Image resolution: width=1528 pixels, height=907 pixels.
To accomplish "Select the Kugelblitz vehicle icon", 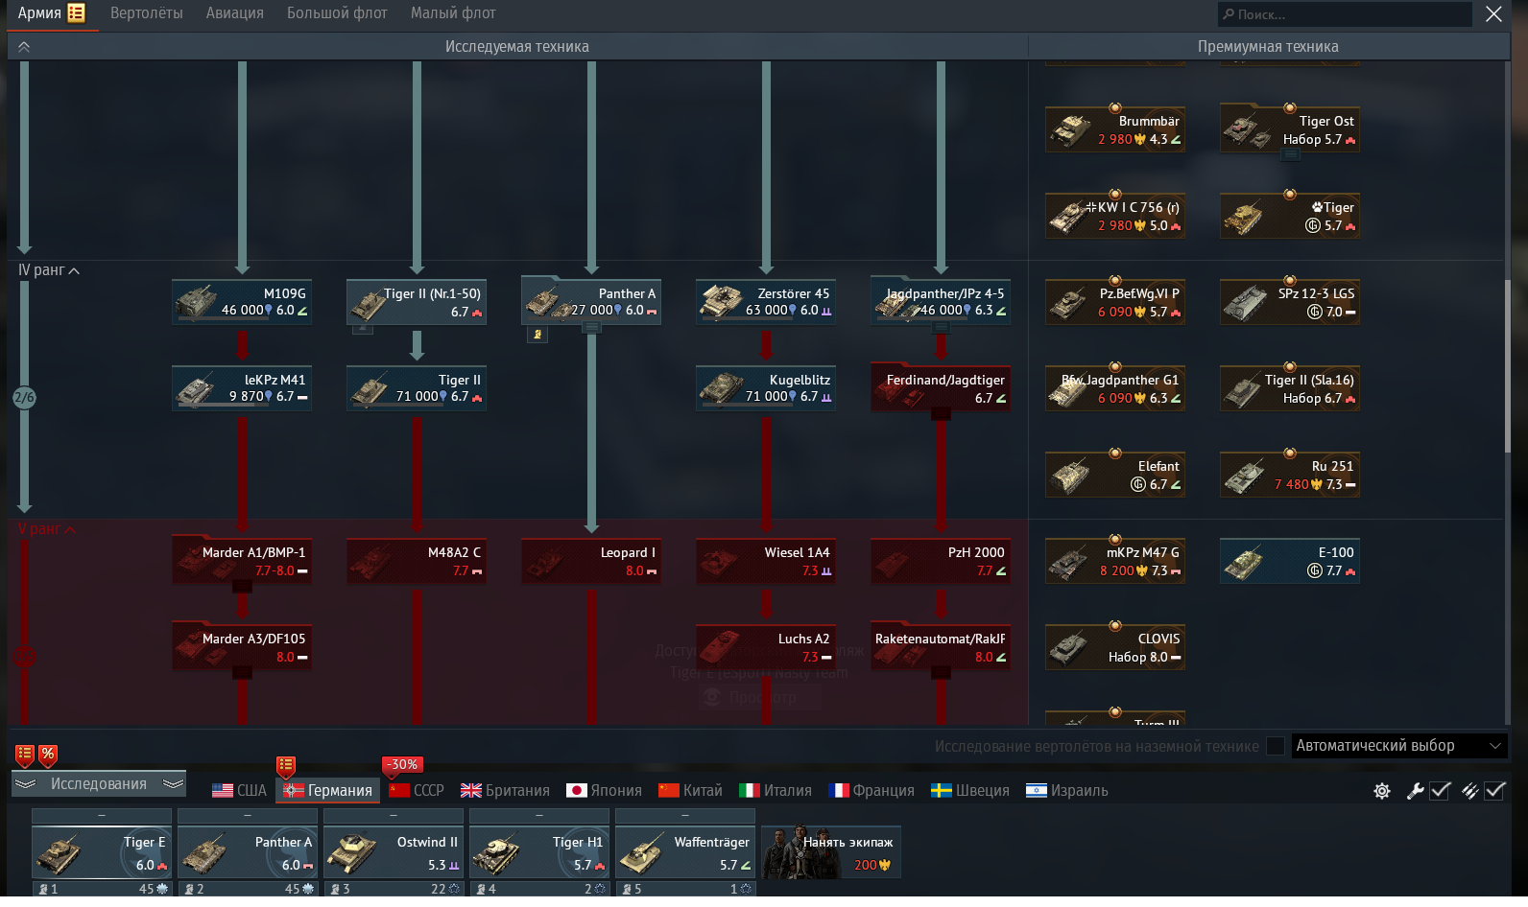I will click(x=765, y=388).
